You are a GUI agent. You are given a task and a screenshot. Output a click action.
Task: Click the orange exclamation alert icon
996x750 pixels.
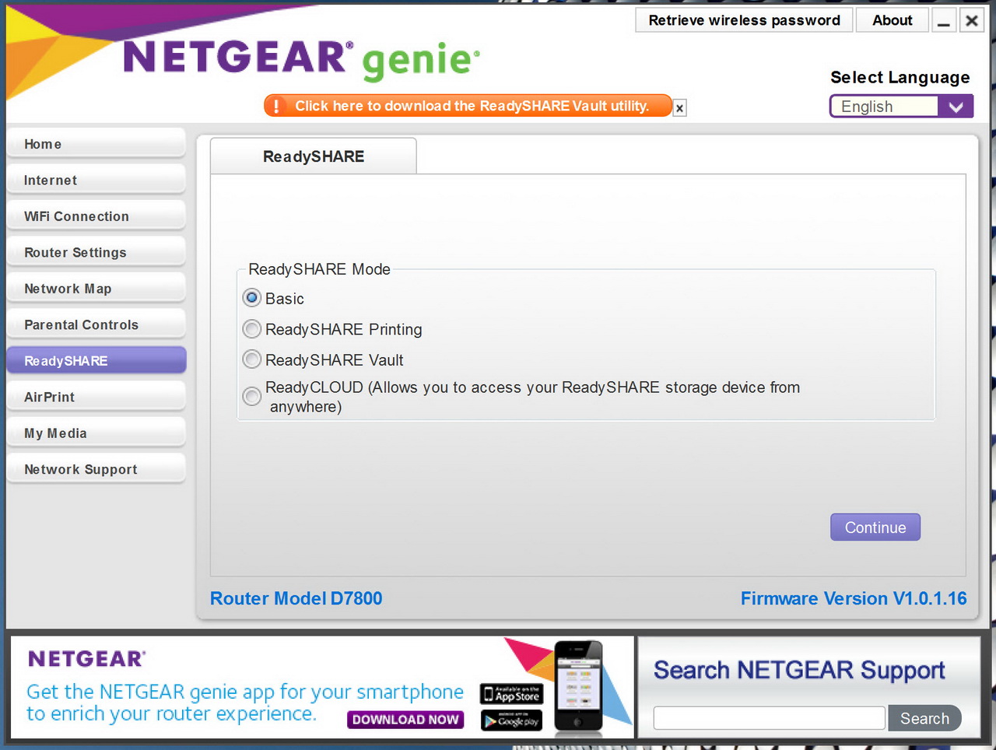click(x=276, y=106)
